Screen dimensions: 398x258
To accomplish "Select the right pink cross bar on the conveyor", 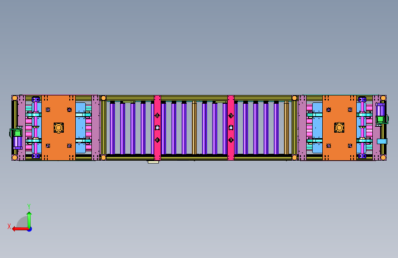I will [231, 128].
